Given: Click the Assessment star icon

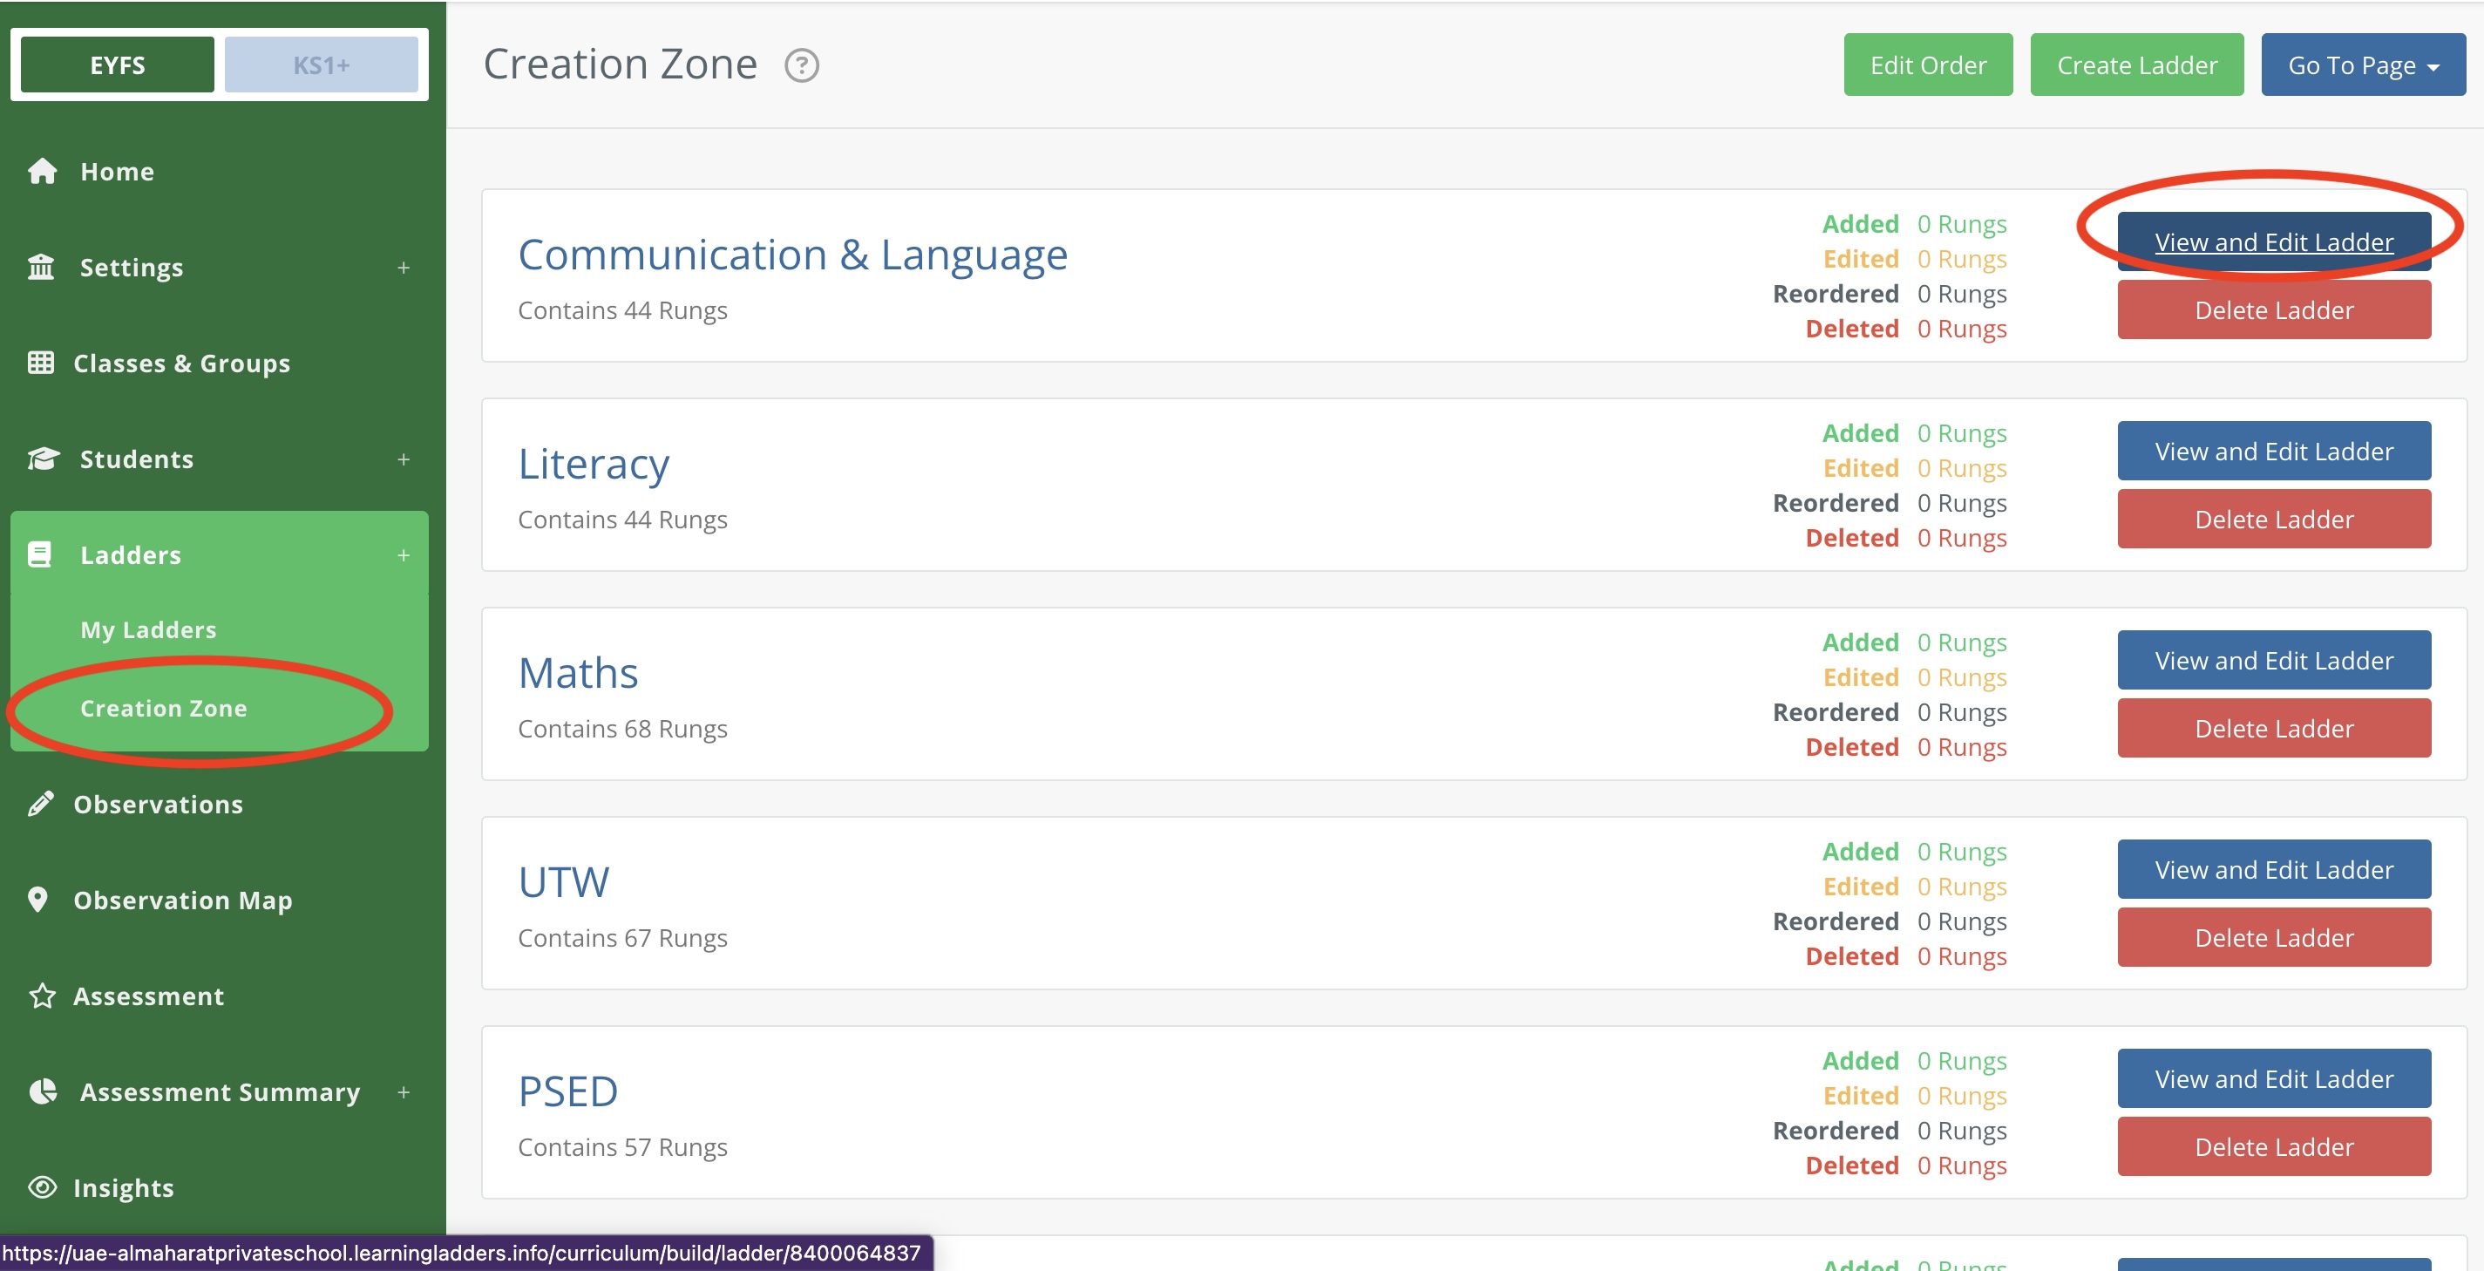Looking at the screenshot, I should click(x=42, y=996).
